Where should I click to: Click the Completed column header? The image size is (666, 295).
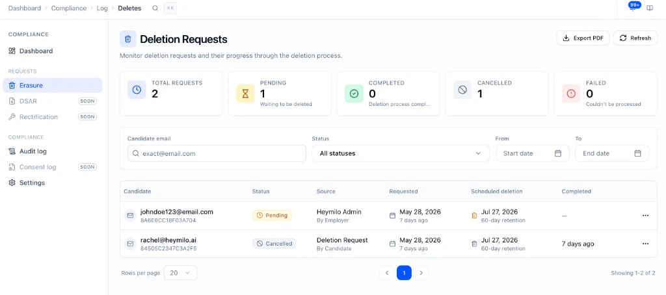[x=576, y=192]
